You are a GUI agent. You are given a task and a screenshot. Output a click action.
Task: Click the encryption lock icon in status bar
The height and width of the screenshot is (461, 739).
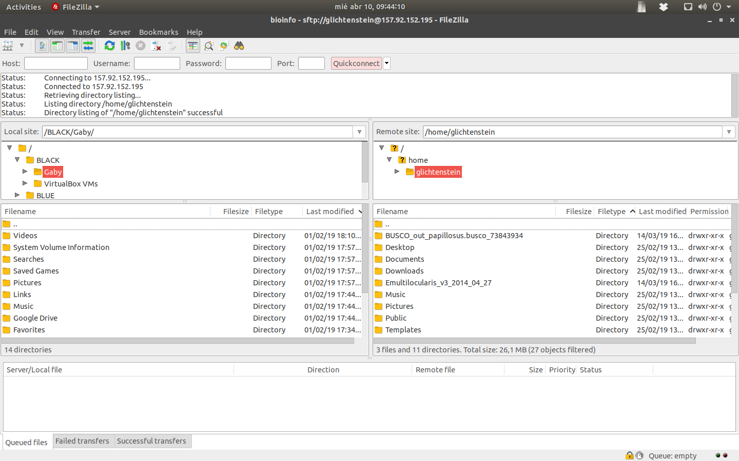(x=630, y=455)
